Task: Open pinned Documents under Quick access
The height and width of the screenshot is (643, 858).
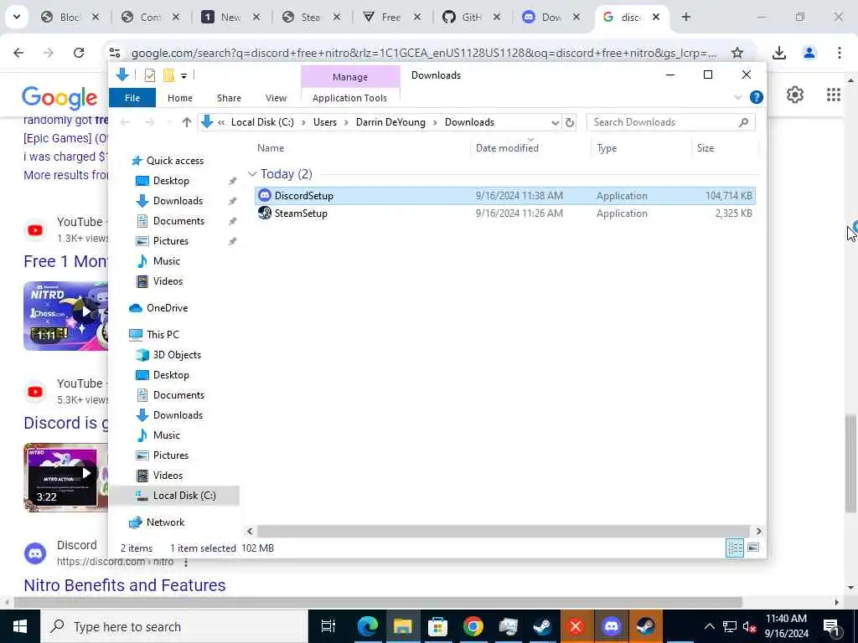Action: click(x=178, y=221)
